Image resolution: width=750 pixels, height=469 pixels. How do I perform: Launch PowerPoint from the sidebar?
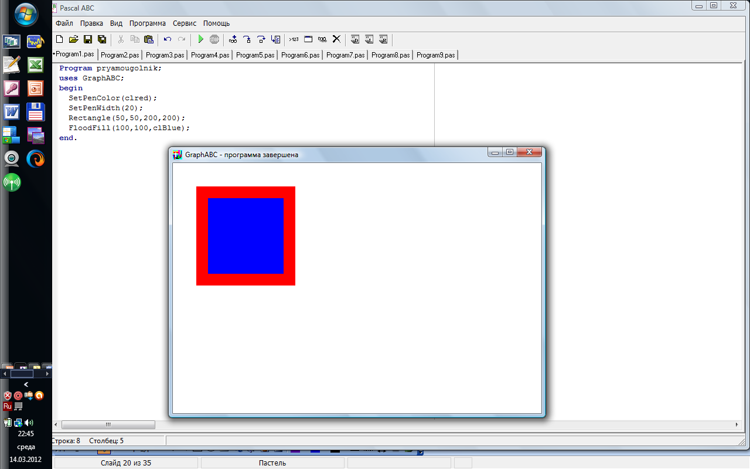coord(36,89)
